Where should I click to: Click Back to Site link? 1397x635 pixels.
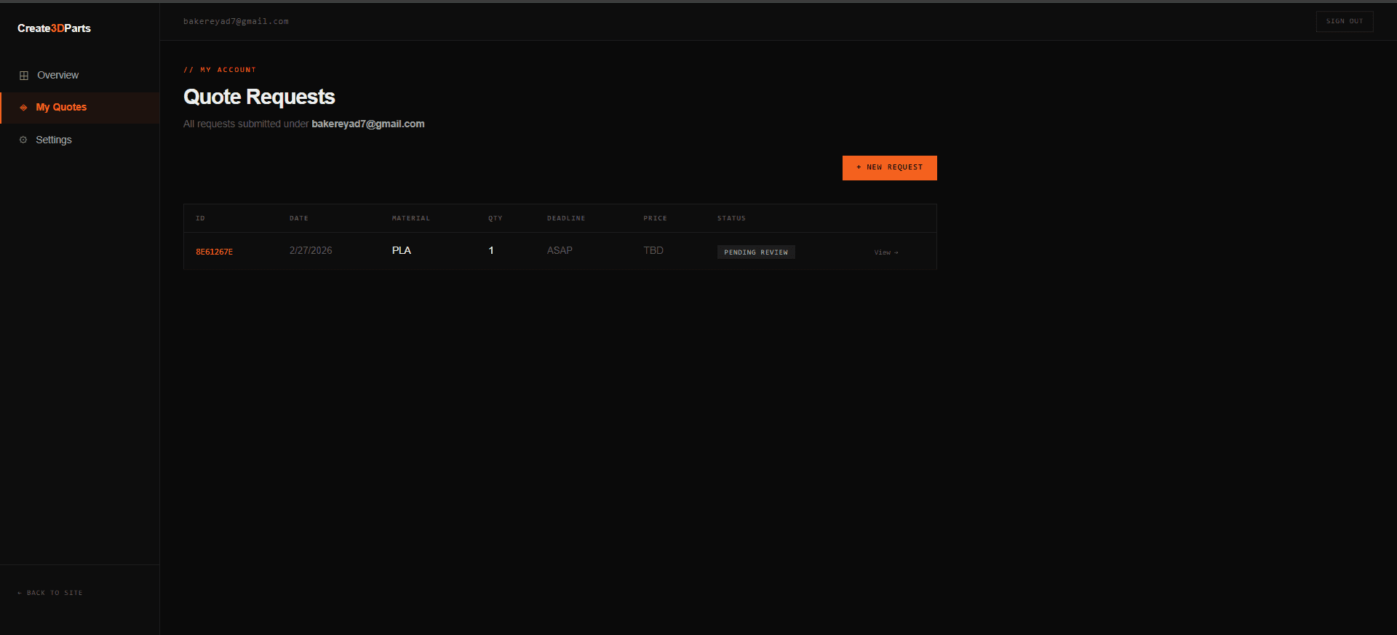[50, 593]
